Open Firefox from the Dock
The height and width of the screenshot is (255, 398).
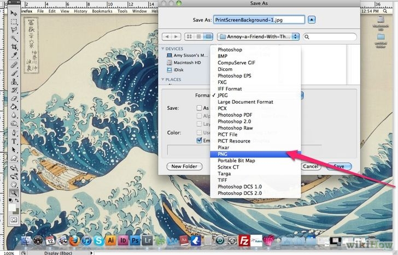(x=74, y=240)
